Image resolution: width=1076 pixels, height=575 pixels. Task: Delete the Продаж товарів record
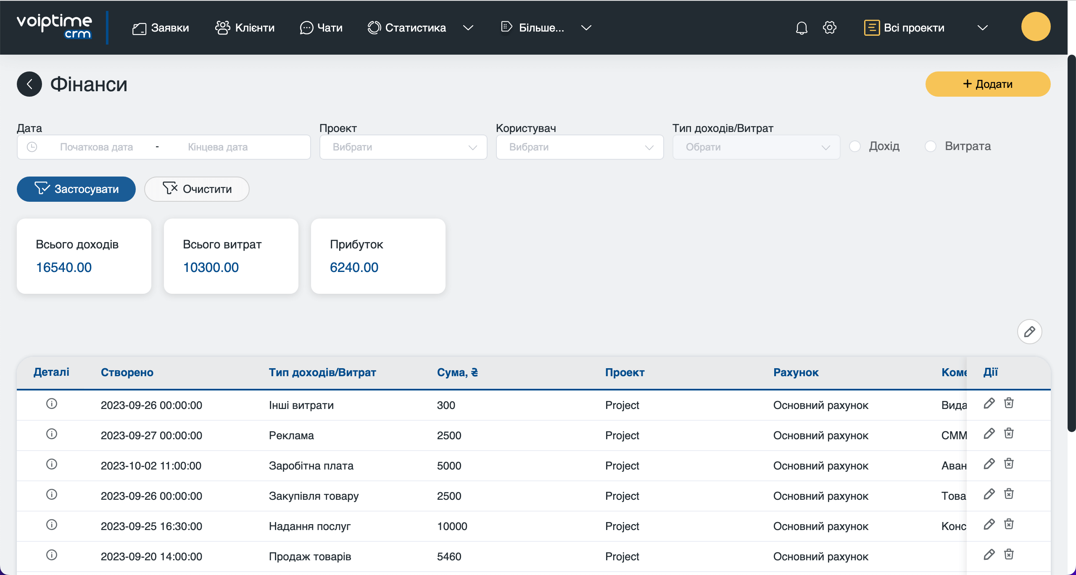pos(1009,554)
